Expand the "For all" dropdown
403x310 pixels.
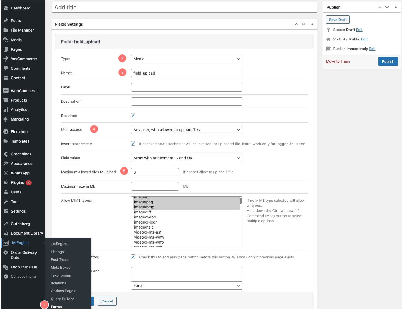coord(186,285)
